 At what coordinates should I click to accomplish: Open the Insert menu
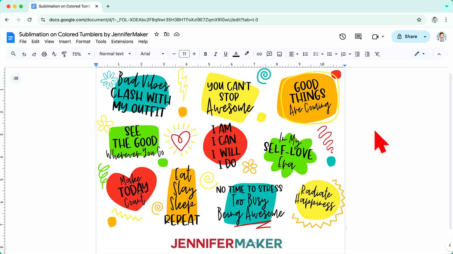(65, 41)
